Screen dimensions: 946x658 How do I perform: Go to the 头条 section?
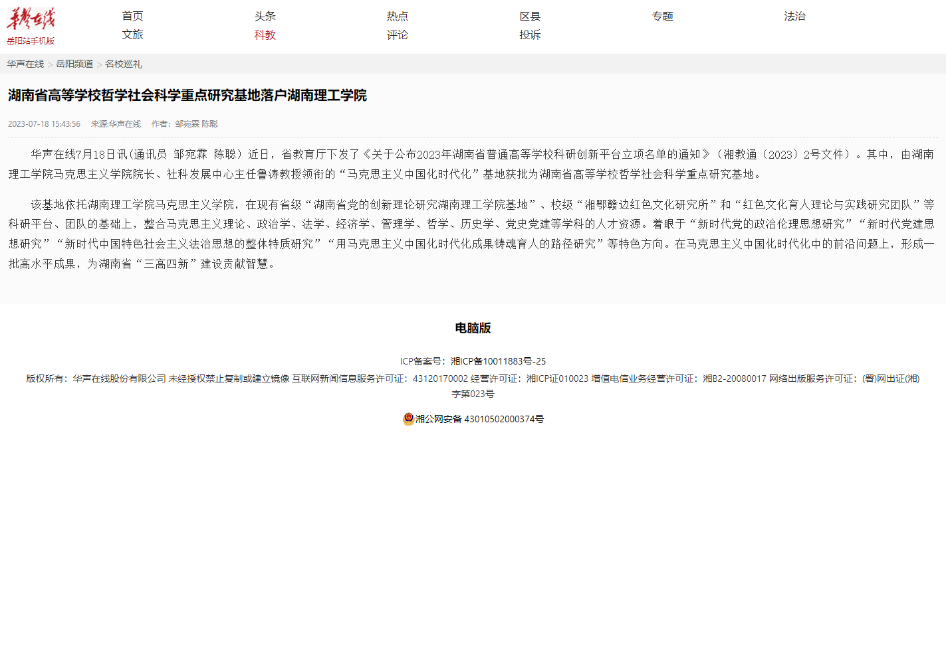coord(265,16)
